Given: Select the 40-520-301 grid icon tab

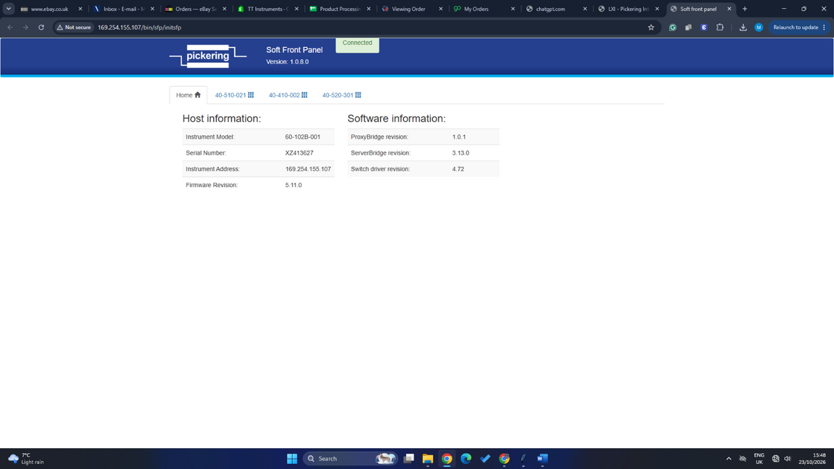Looking at the screenshot, I should tap(357, 95).
